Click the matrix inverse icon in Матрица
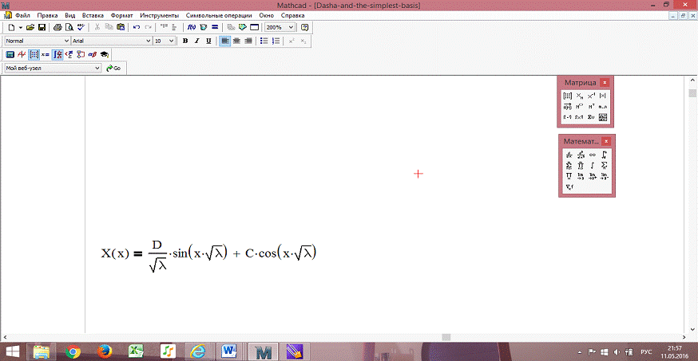The height and width of the screenshot is (361, 698). (x=592, y=96)
